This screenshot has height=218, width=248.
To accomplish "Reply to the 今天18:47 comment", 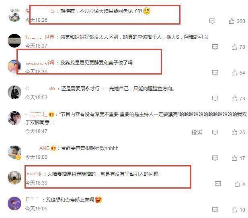I will click(215, 133).
